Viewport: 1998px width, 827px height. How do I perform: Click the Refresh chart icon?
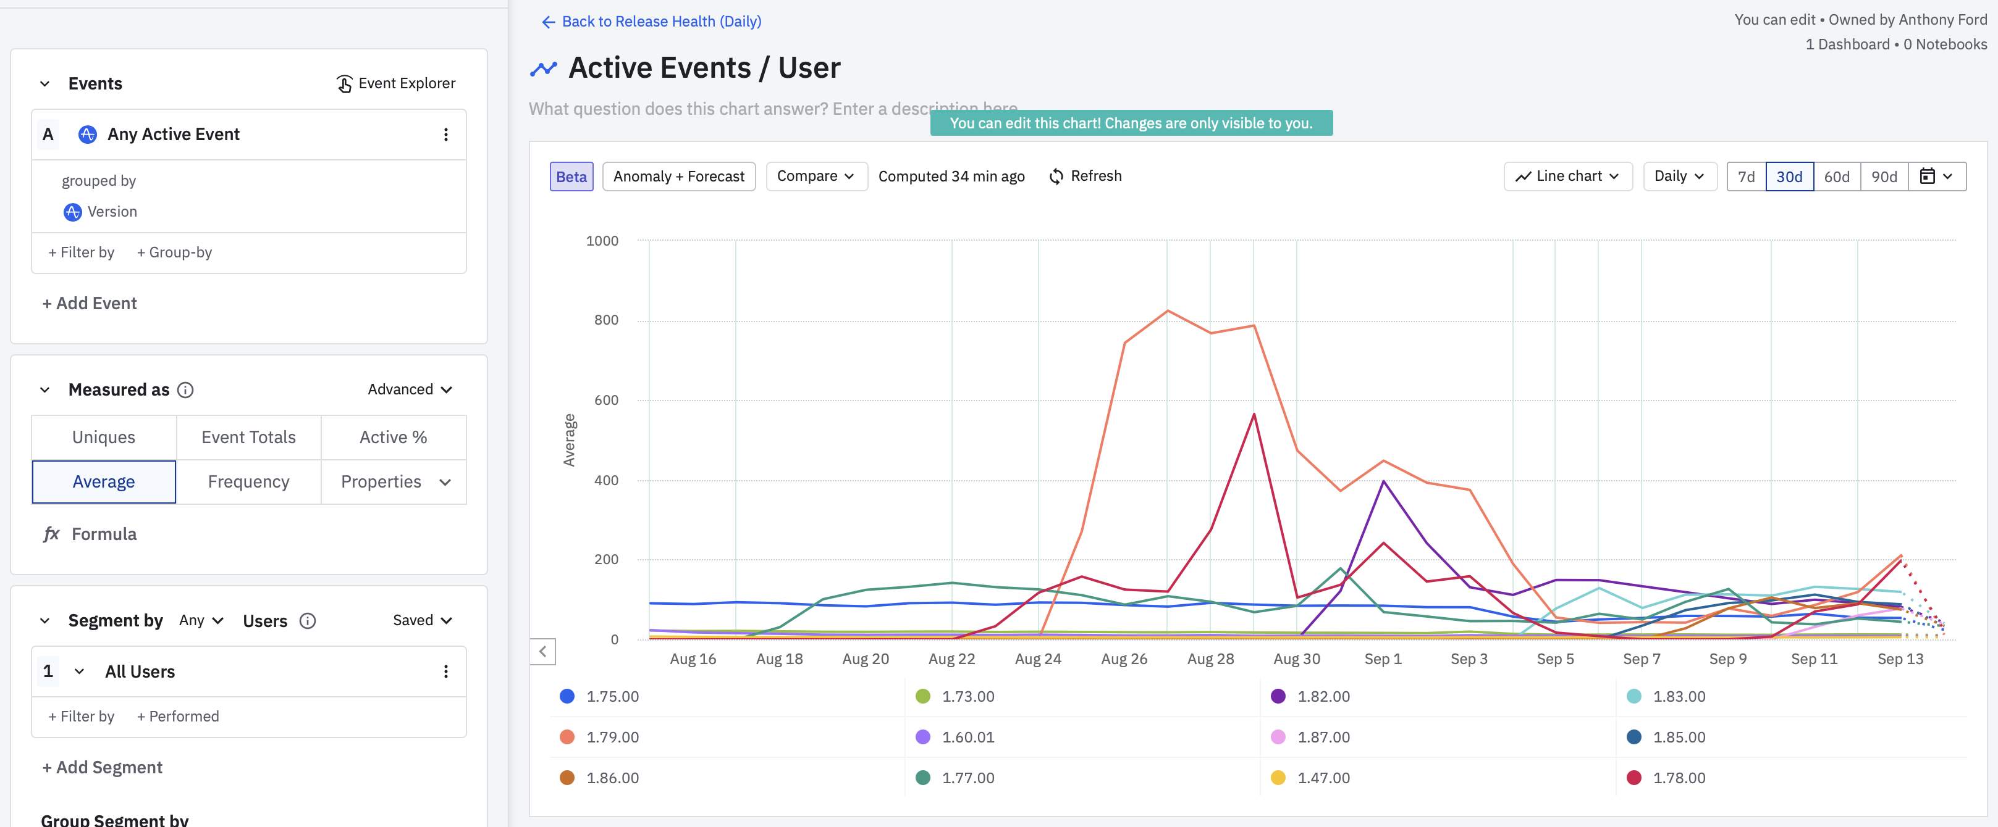[1056, 177]
